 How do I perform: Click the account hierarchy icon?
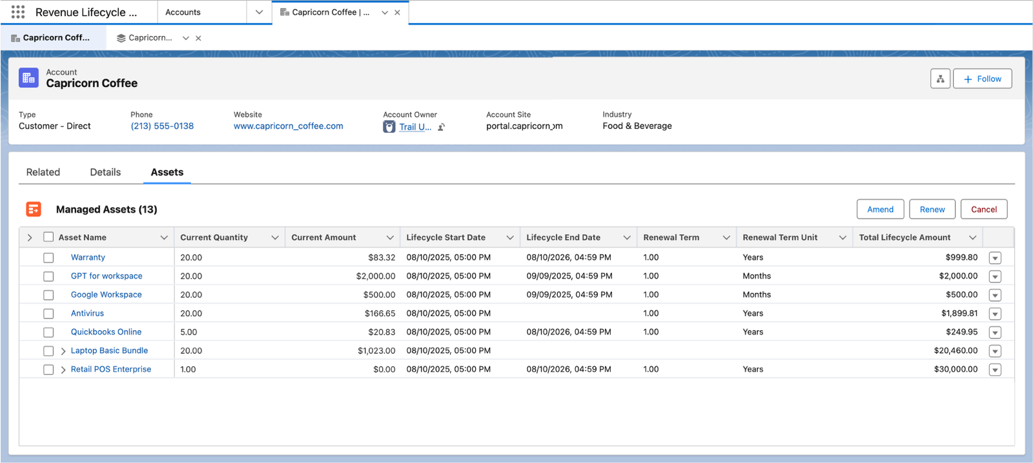pos(940,79)
